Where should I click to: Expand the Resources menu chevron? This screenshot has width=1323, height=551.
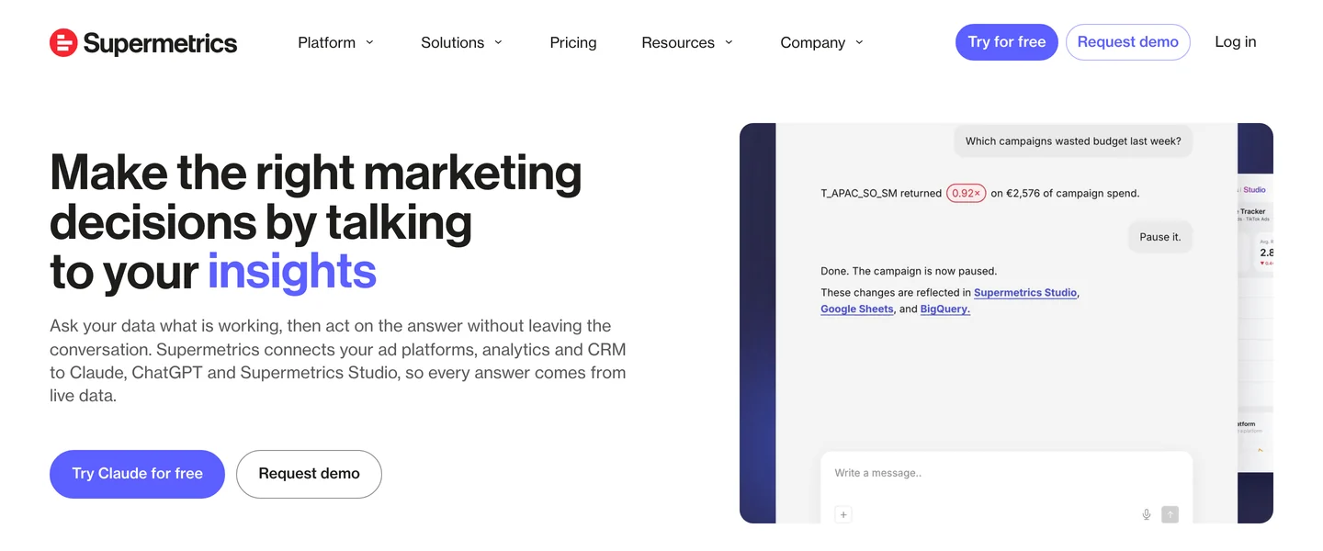[729, 42]
